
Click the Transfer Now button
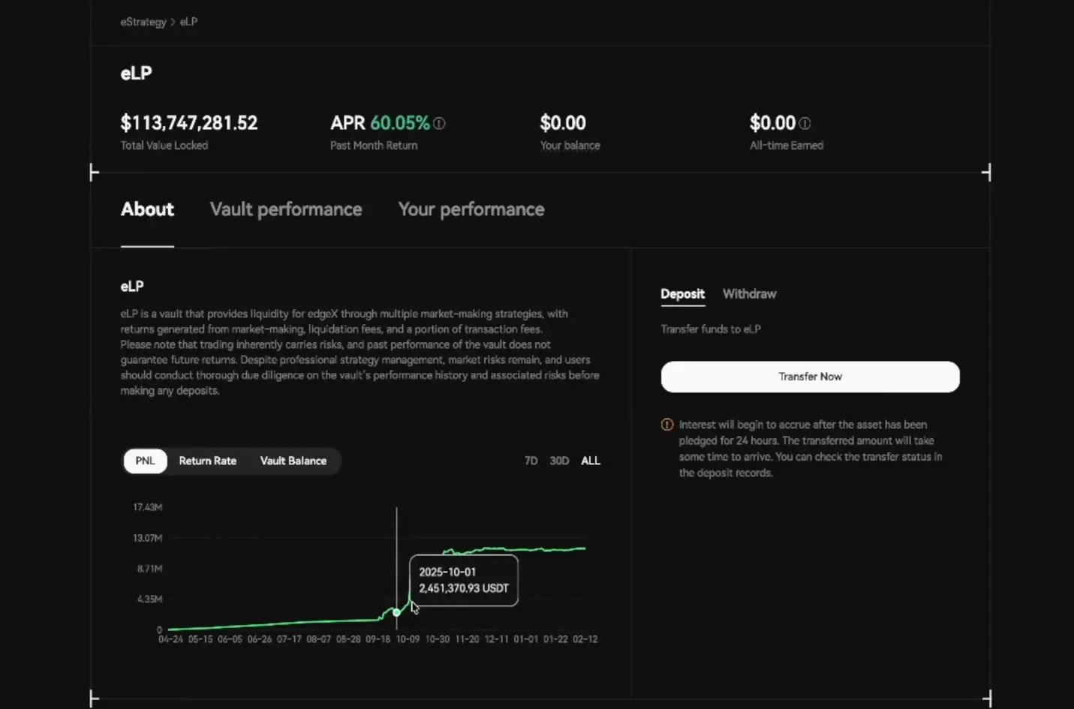(810, 377)
